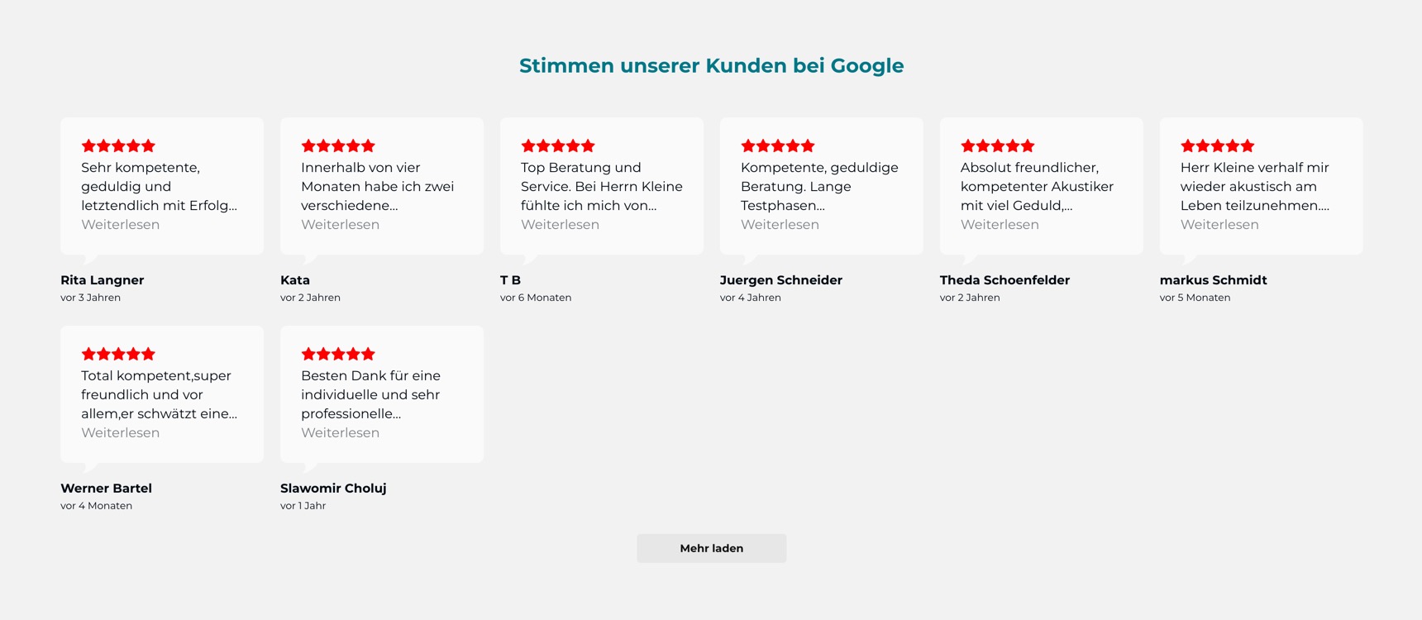
Task: Click the star icons on Juergen Schneider's review
Action: tap(778, 145)
